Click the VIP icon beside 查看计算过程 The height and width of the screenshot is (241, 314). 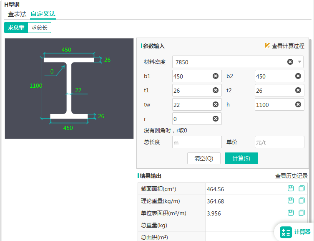(267, 46)
